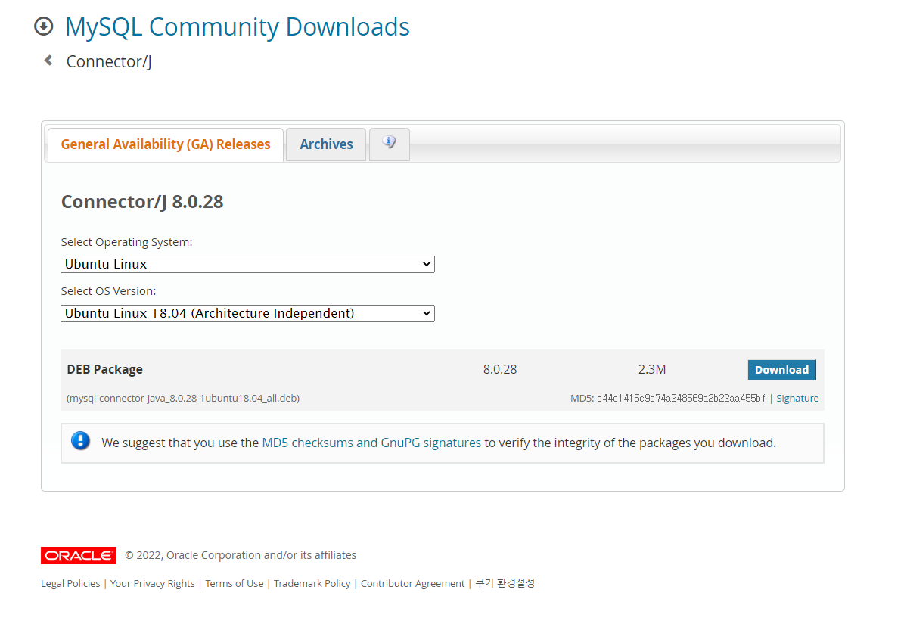
Task: Click the Connector/J breadcrumb text
Action: click(109, 61)
